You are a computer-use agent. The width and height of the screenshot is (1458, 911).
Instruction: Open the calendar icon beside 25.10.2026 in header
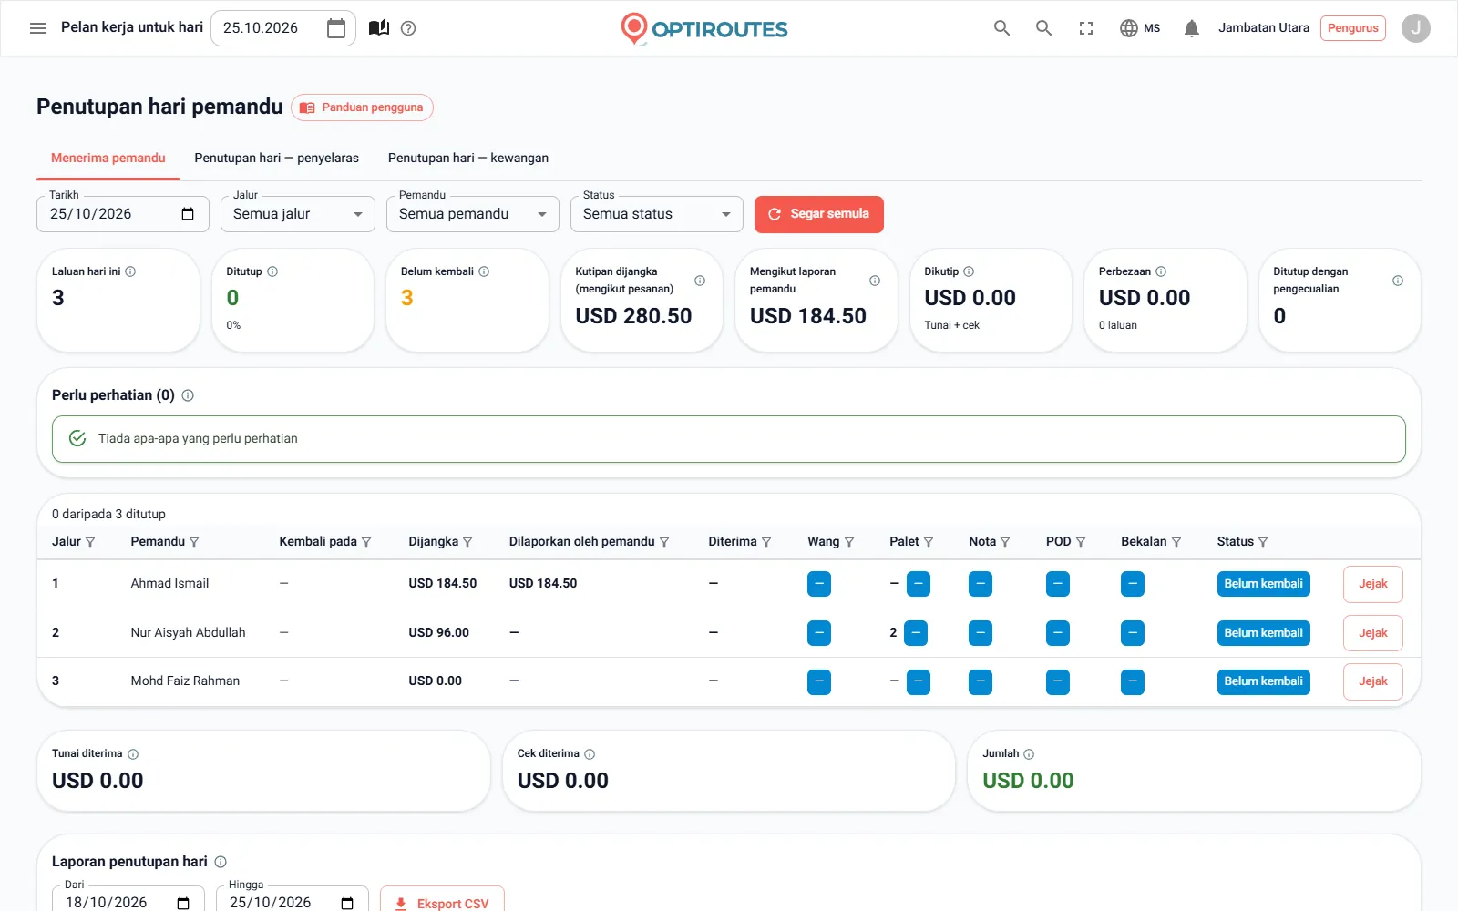point(336,28)
